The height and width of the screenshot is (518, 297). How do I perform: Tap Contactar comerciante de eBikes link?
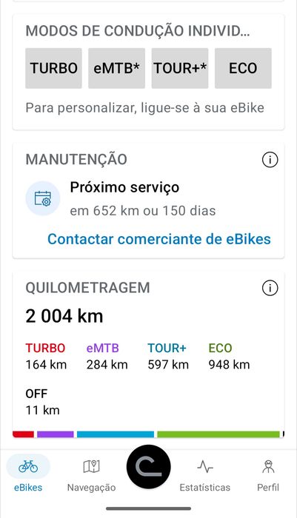(159, 239)
